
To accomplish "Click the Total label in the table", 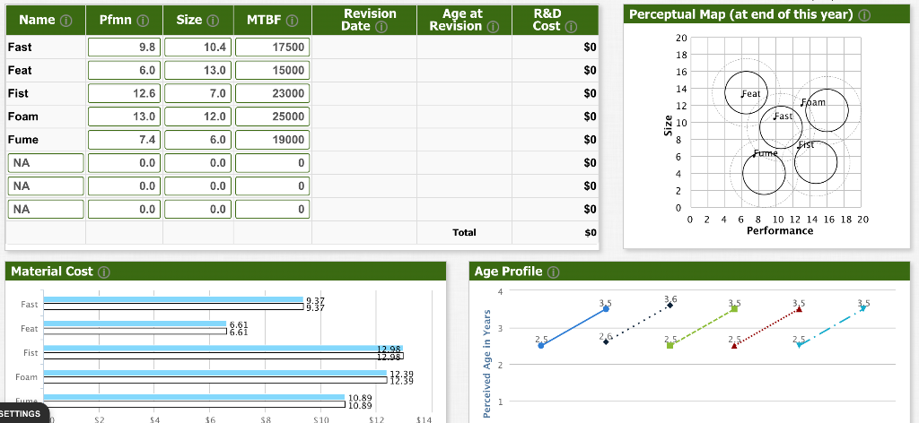I will pos(464,233).
